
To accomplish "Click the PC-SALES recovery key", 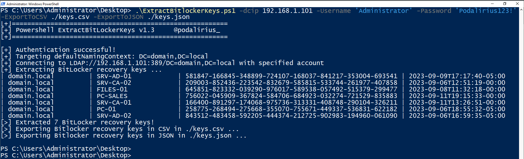I will click(291, 96).
